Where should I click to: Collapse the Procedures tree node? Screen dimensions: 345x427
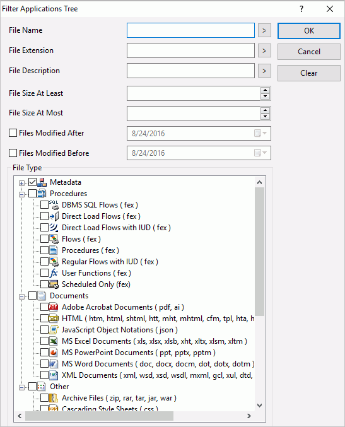21,194
